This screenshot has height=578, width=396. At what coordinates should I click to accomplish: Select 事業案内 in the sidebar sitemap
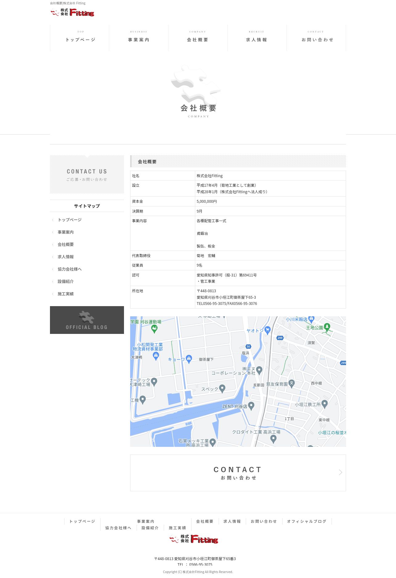[x=66, y=232]
